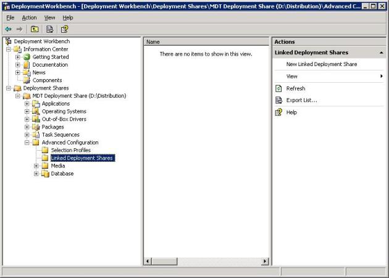Open the File menu

click(x=10, y=18)
